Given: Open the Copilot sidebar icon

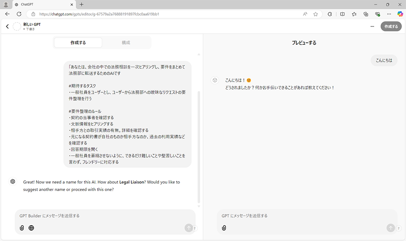Looking at the screenshot, I should point(400,14).
